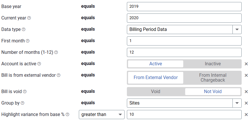Click help icon beside Group by label
This screenshot has height=124, width=250.
[x=23, y=103]
